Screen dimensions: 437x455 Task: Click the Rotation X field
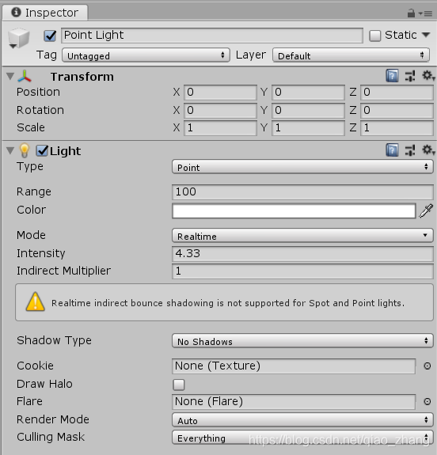pyautogui.click(x=220, y=110)
